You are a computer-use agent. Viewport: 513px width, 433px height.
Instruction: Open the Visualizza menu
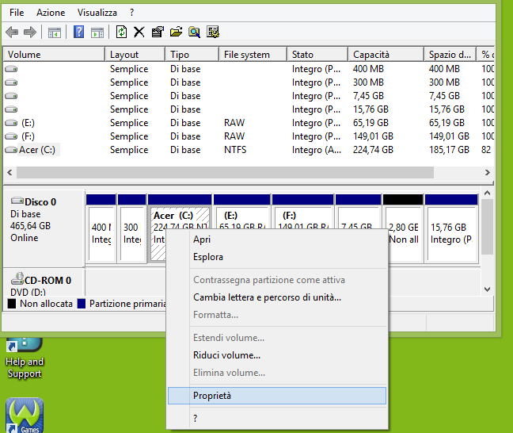[x=97, y=13]
